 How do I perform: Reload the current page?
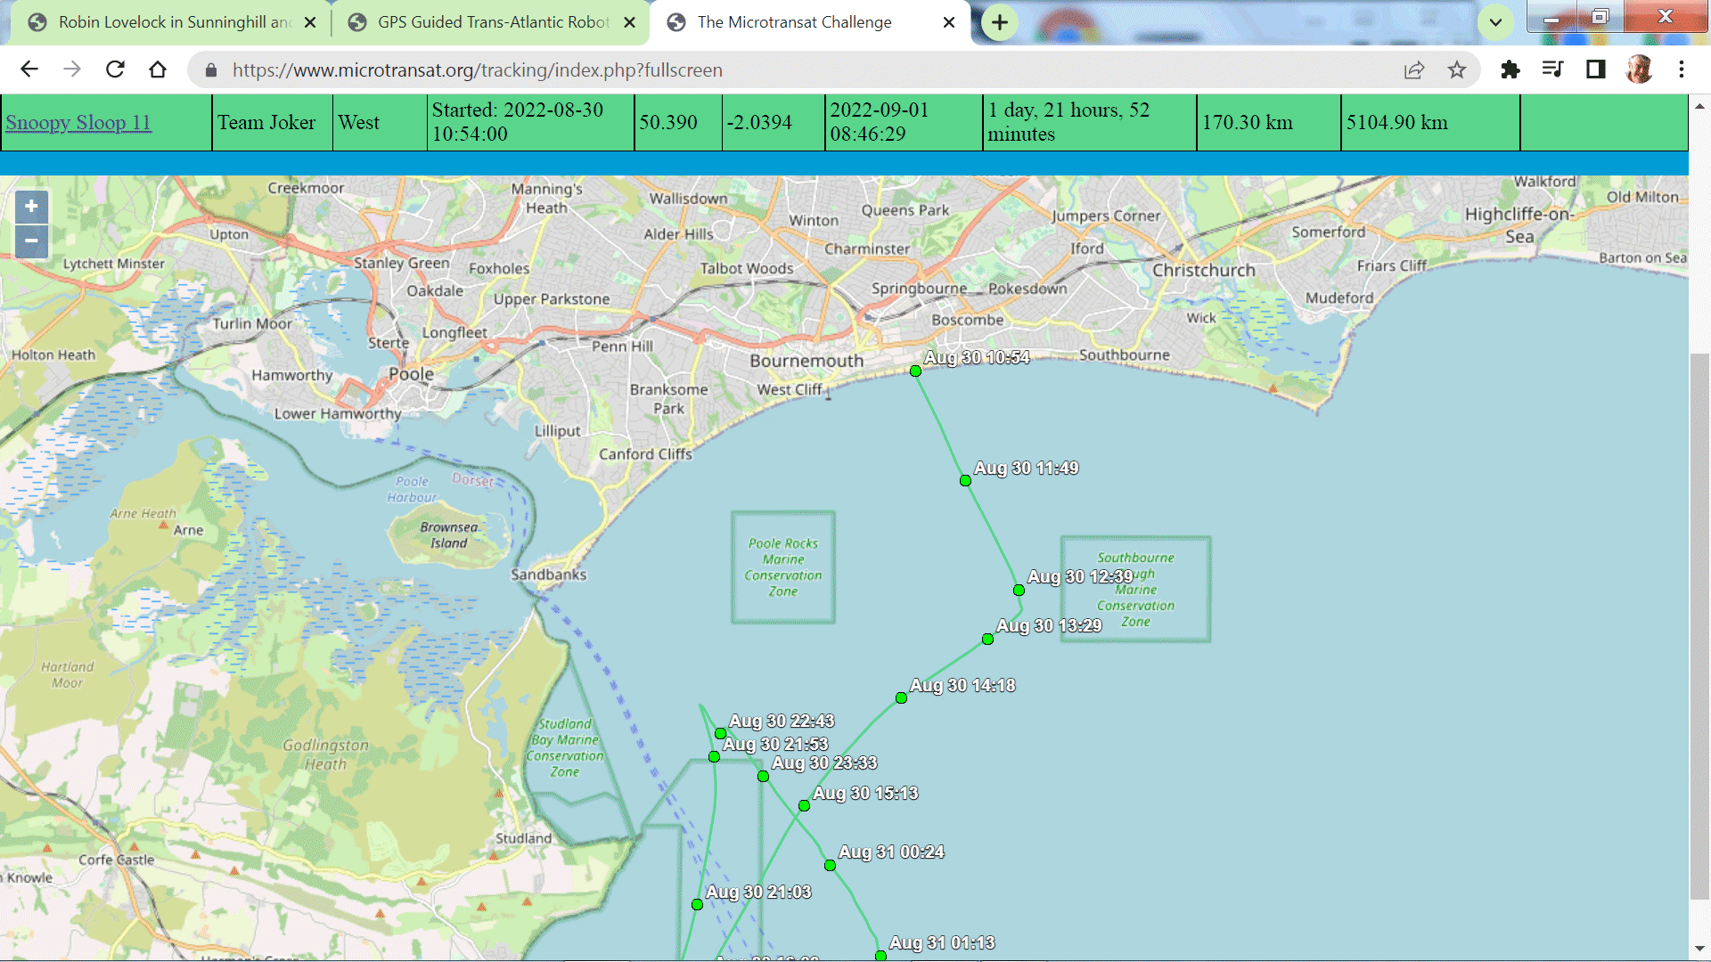[115, 69]
